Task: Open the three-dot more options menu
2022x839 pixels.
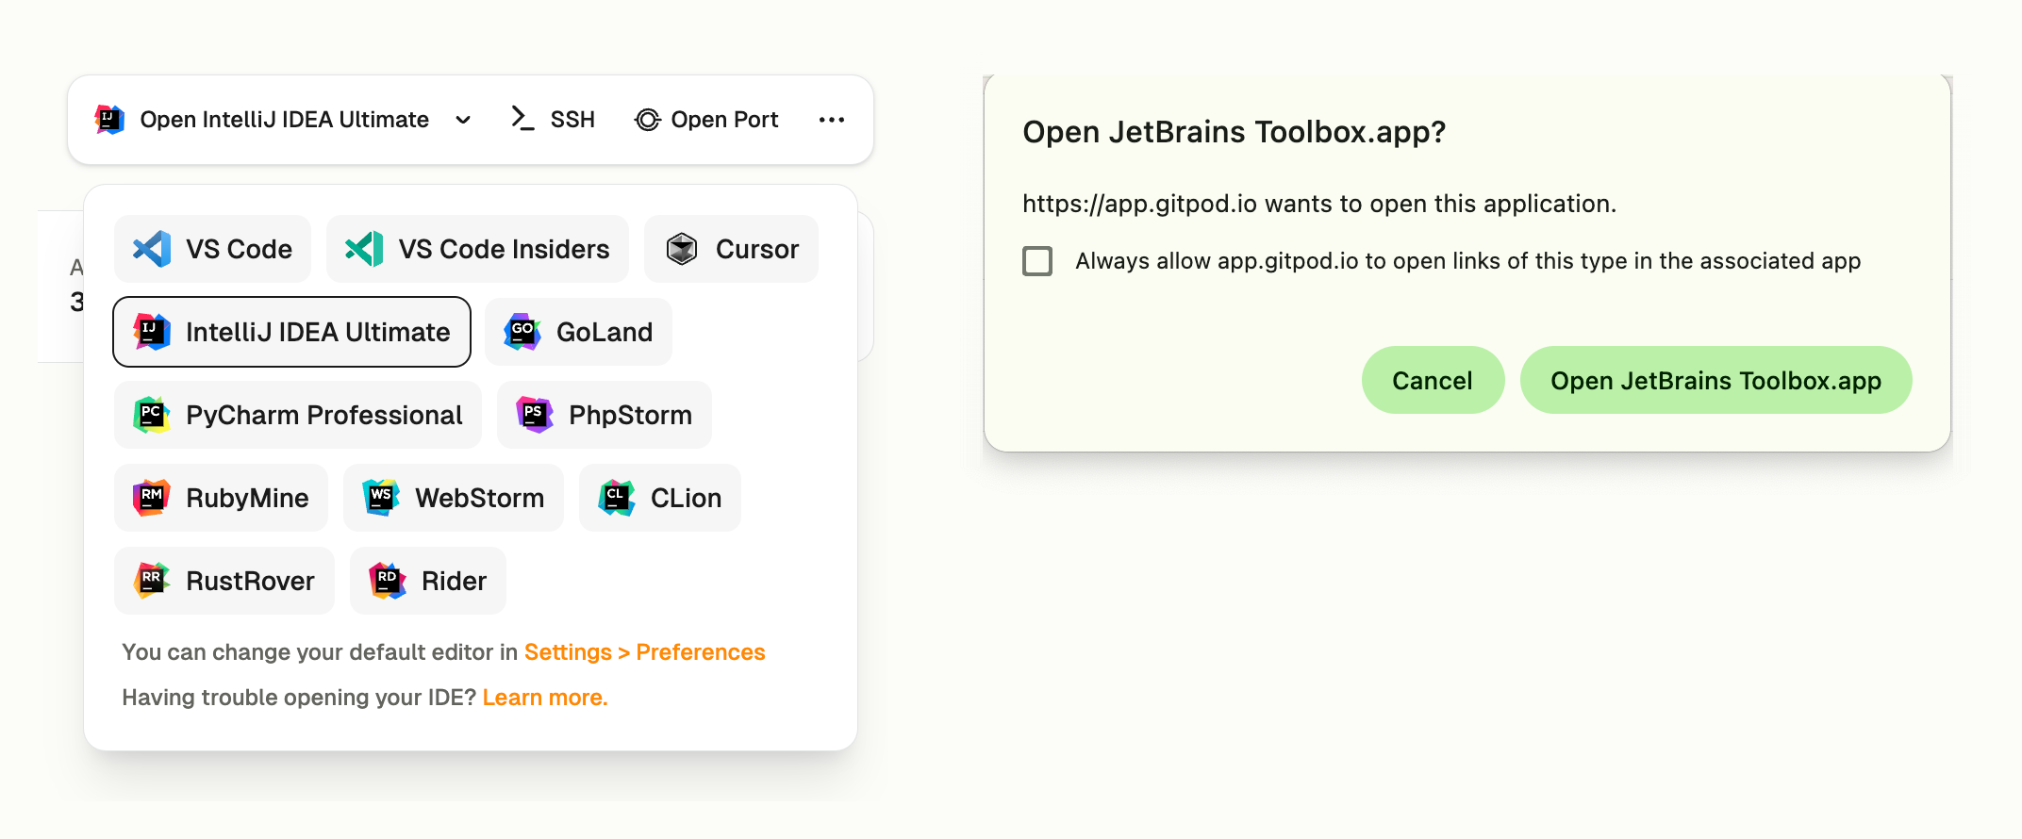Action: pos(832,120)
